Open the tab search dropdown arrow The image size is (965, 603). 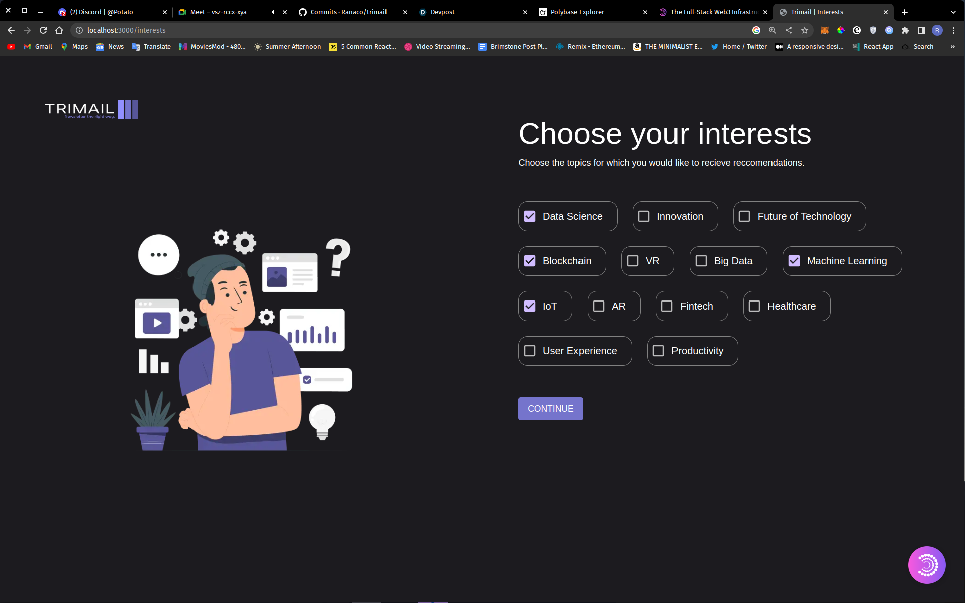coord(953,12)
